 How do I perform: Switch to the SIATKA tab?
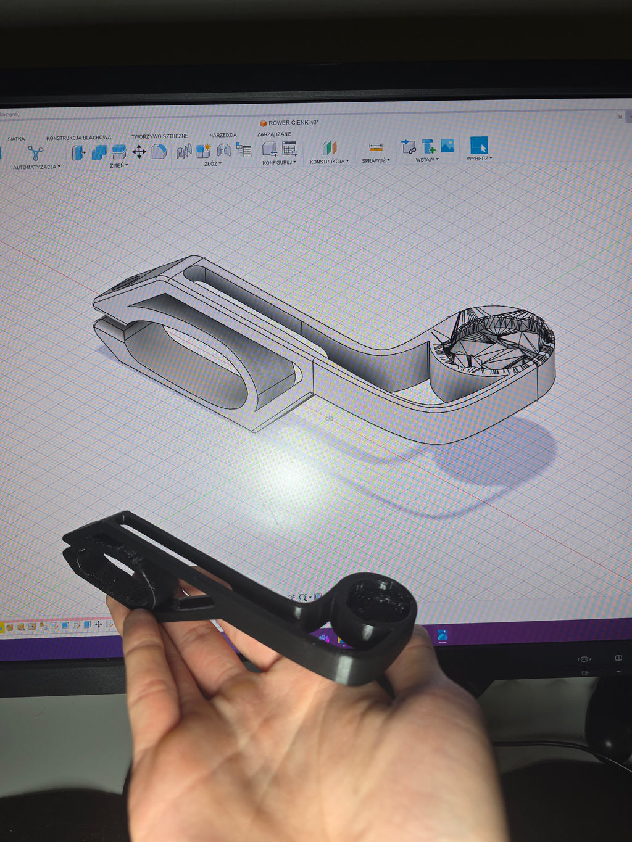tap(16, 139)
